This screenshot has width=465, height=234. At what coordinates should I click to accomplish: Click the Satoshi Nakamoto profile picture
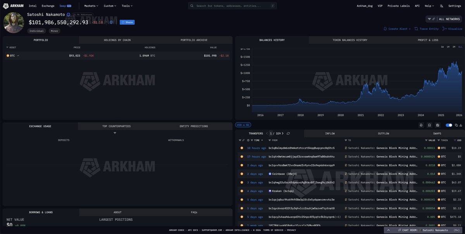click(14, 22)
